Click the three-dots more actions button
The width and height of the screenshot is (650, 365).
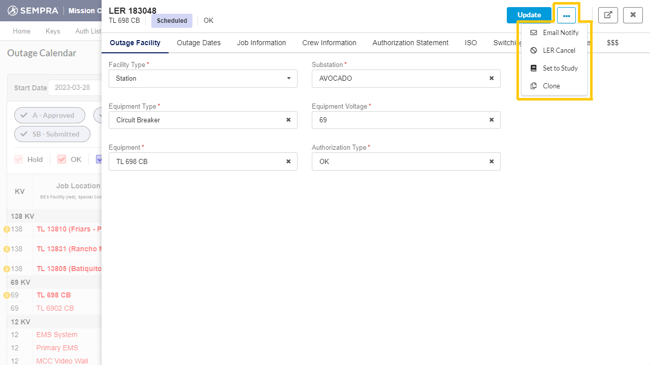pos(566,15)
